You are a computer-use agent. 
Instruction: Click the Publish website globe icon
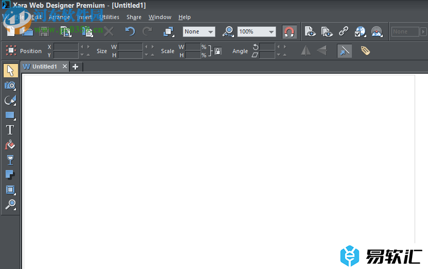coord(360,32)
